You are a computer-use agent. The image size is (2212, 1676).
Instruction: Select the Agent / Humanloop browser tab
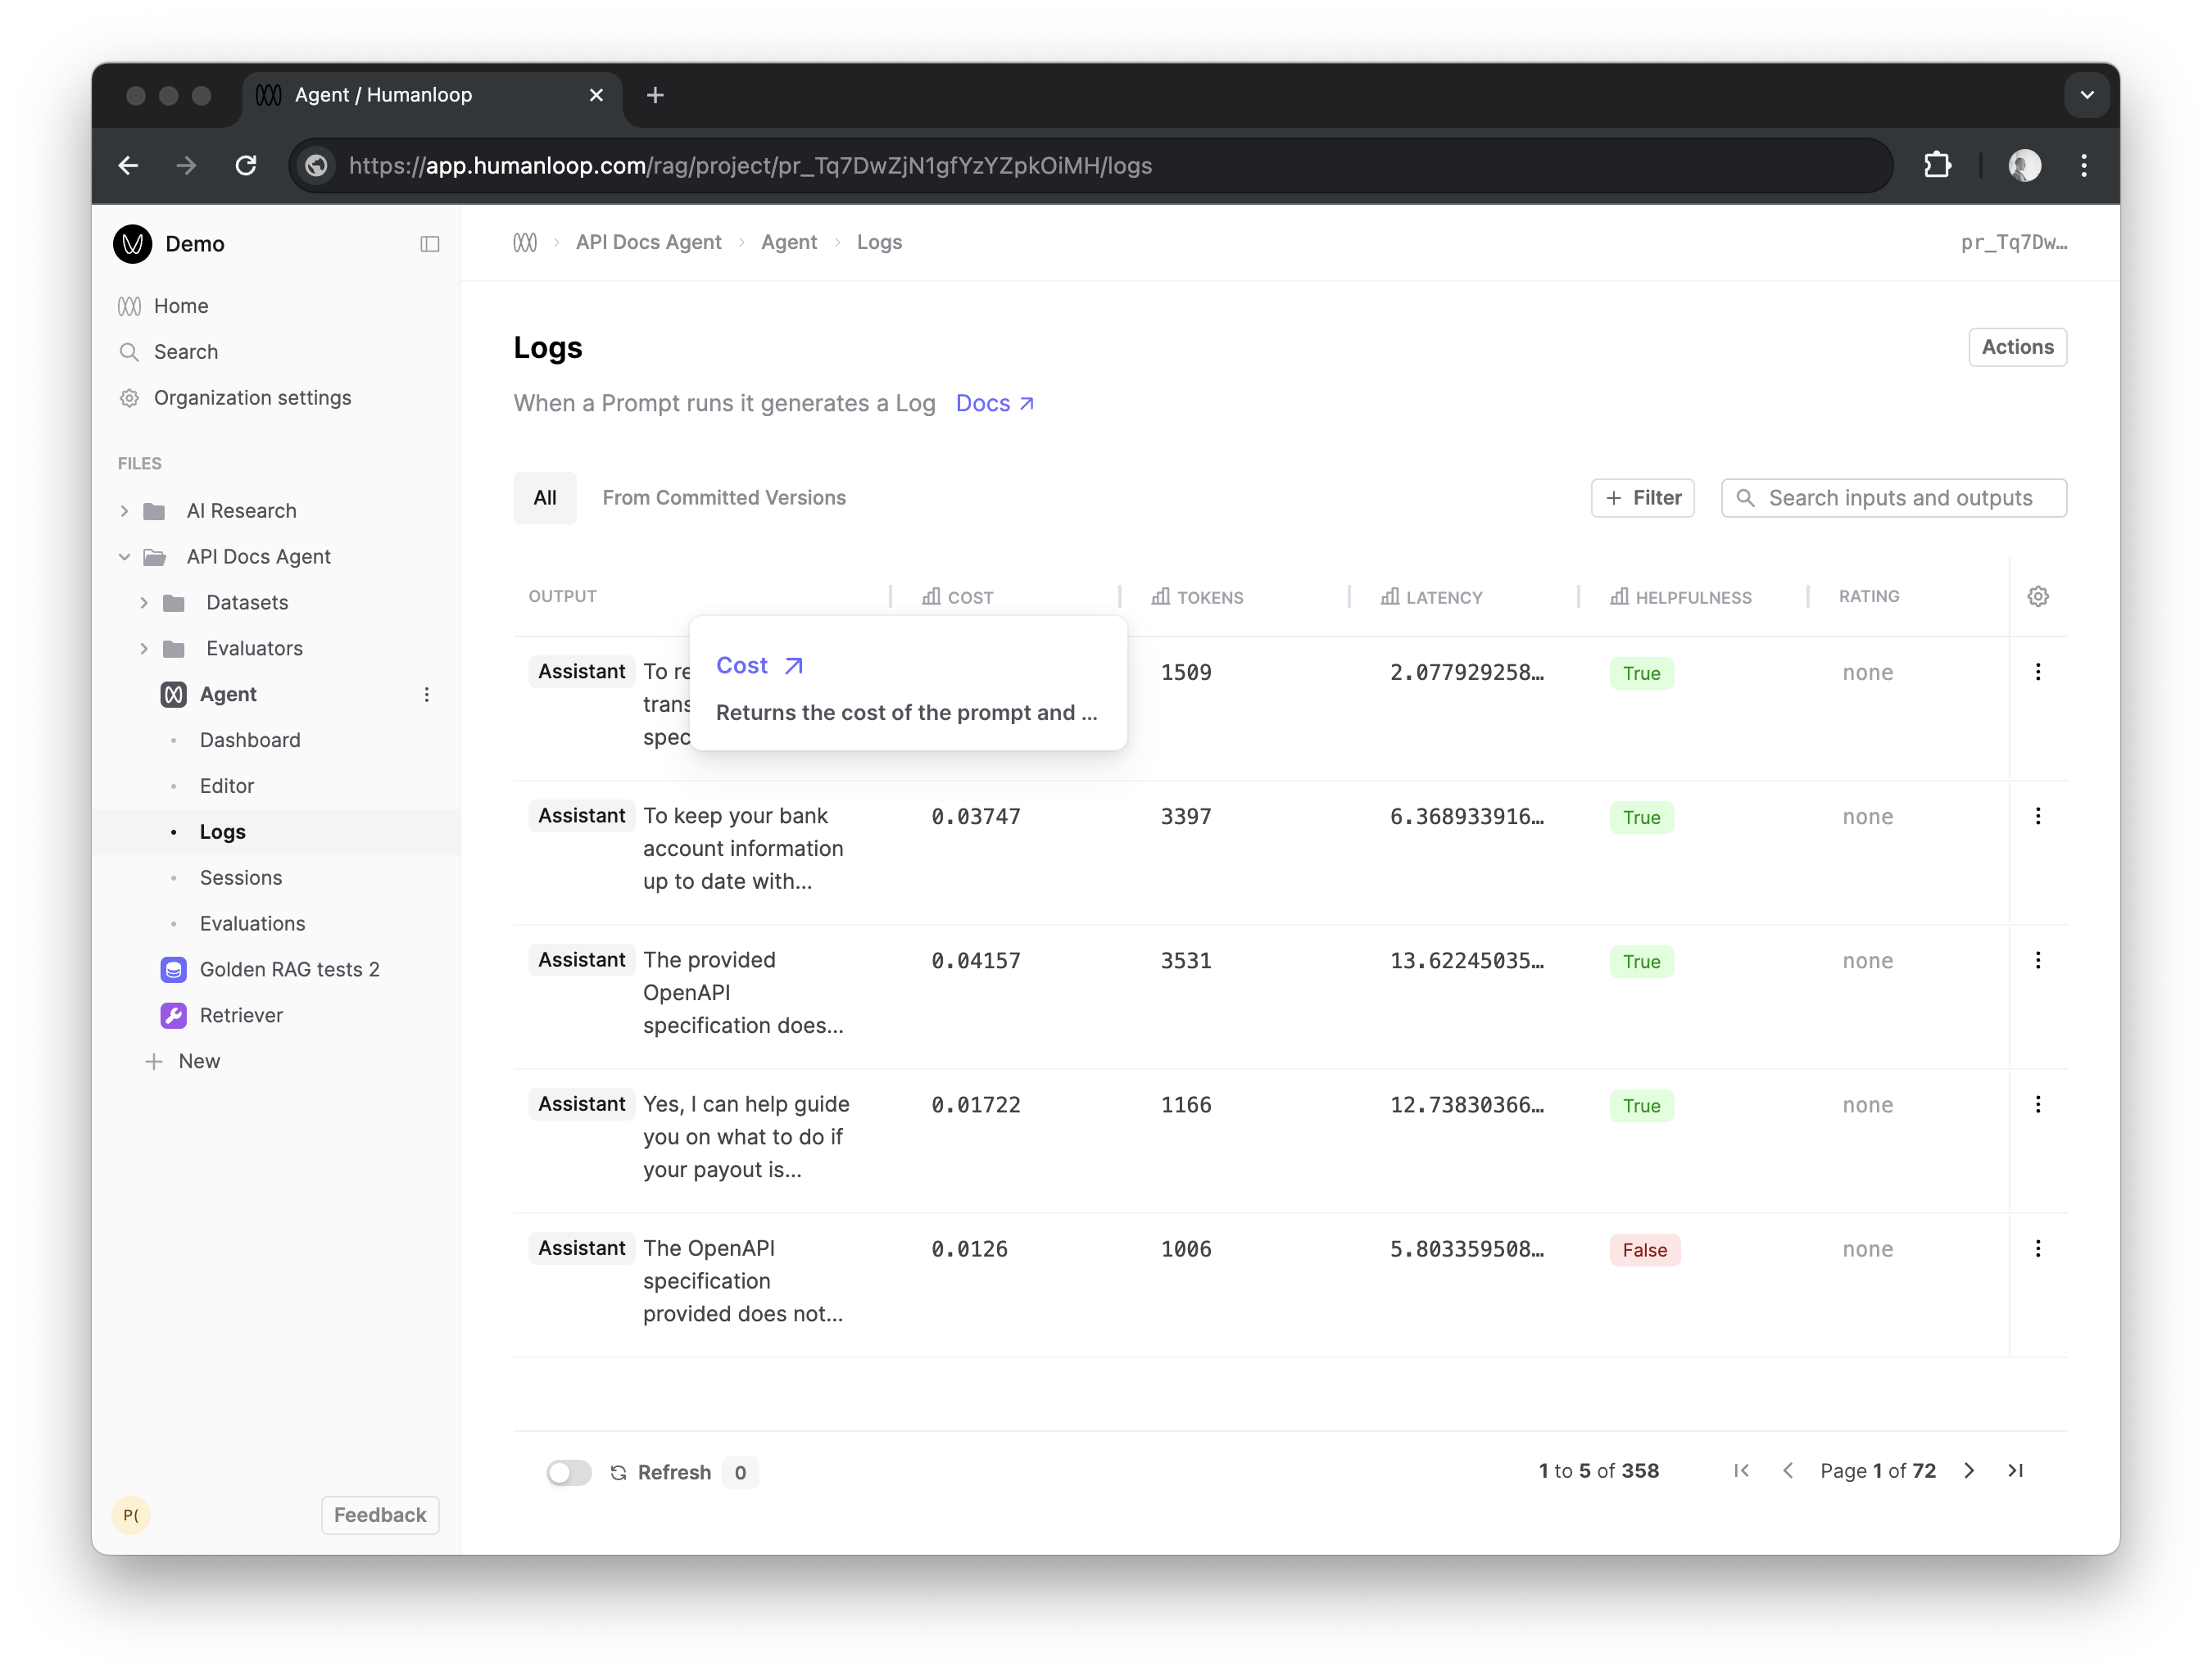[430, 96]
